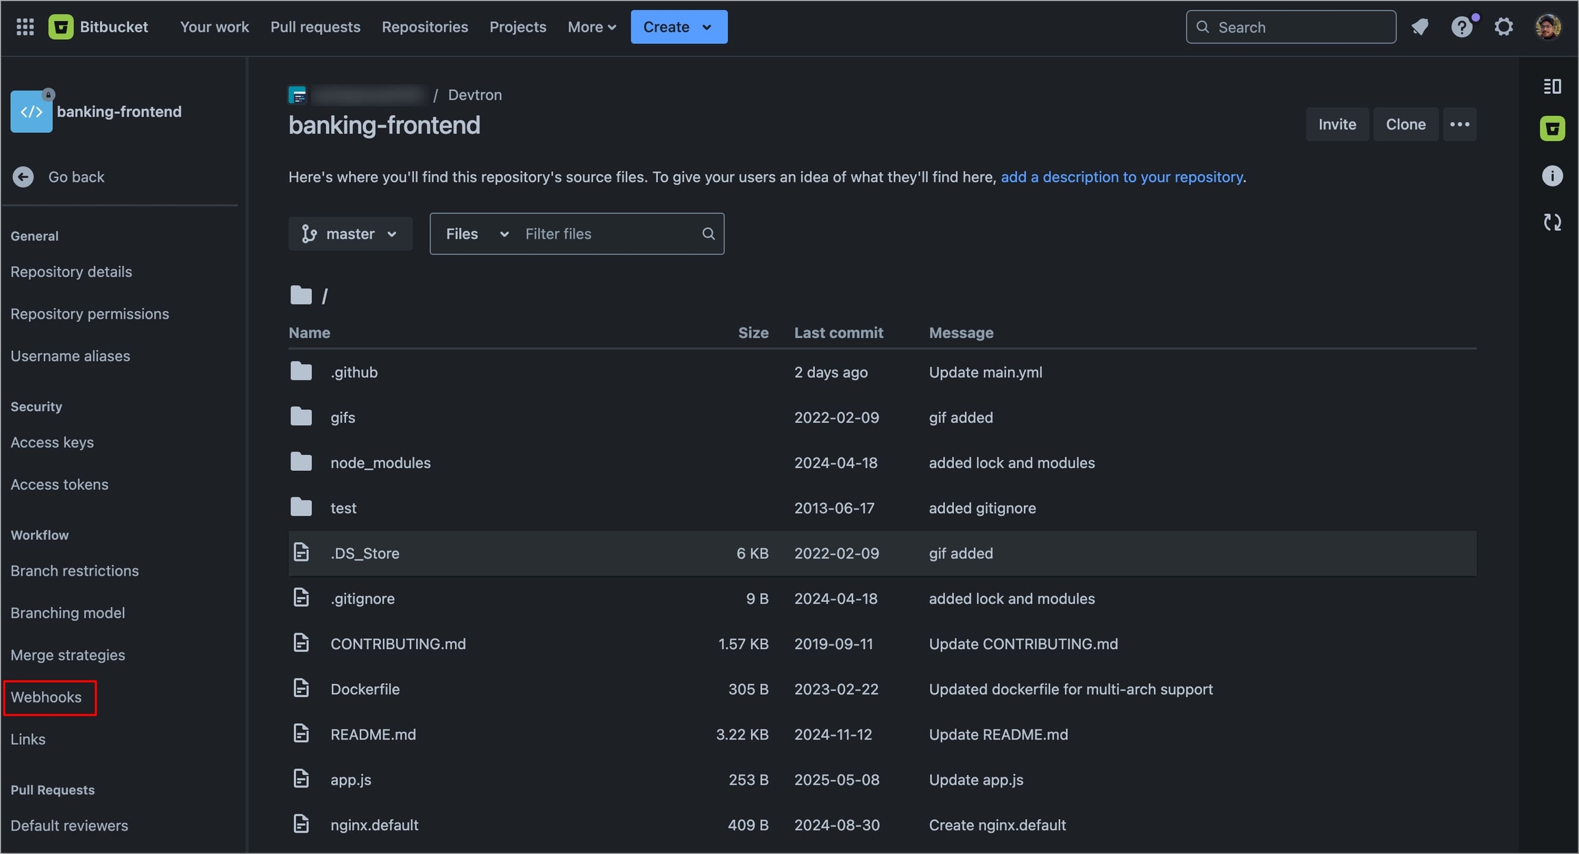Click the search magnifier in Filter files
The width and height of the screenshot is (1579, 854).
point(708,234)
